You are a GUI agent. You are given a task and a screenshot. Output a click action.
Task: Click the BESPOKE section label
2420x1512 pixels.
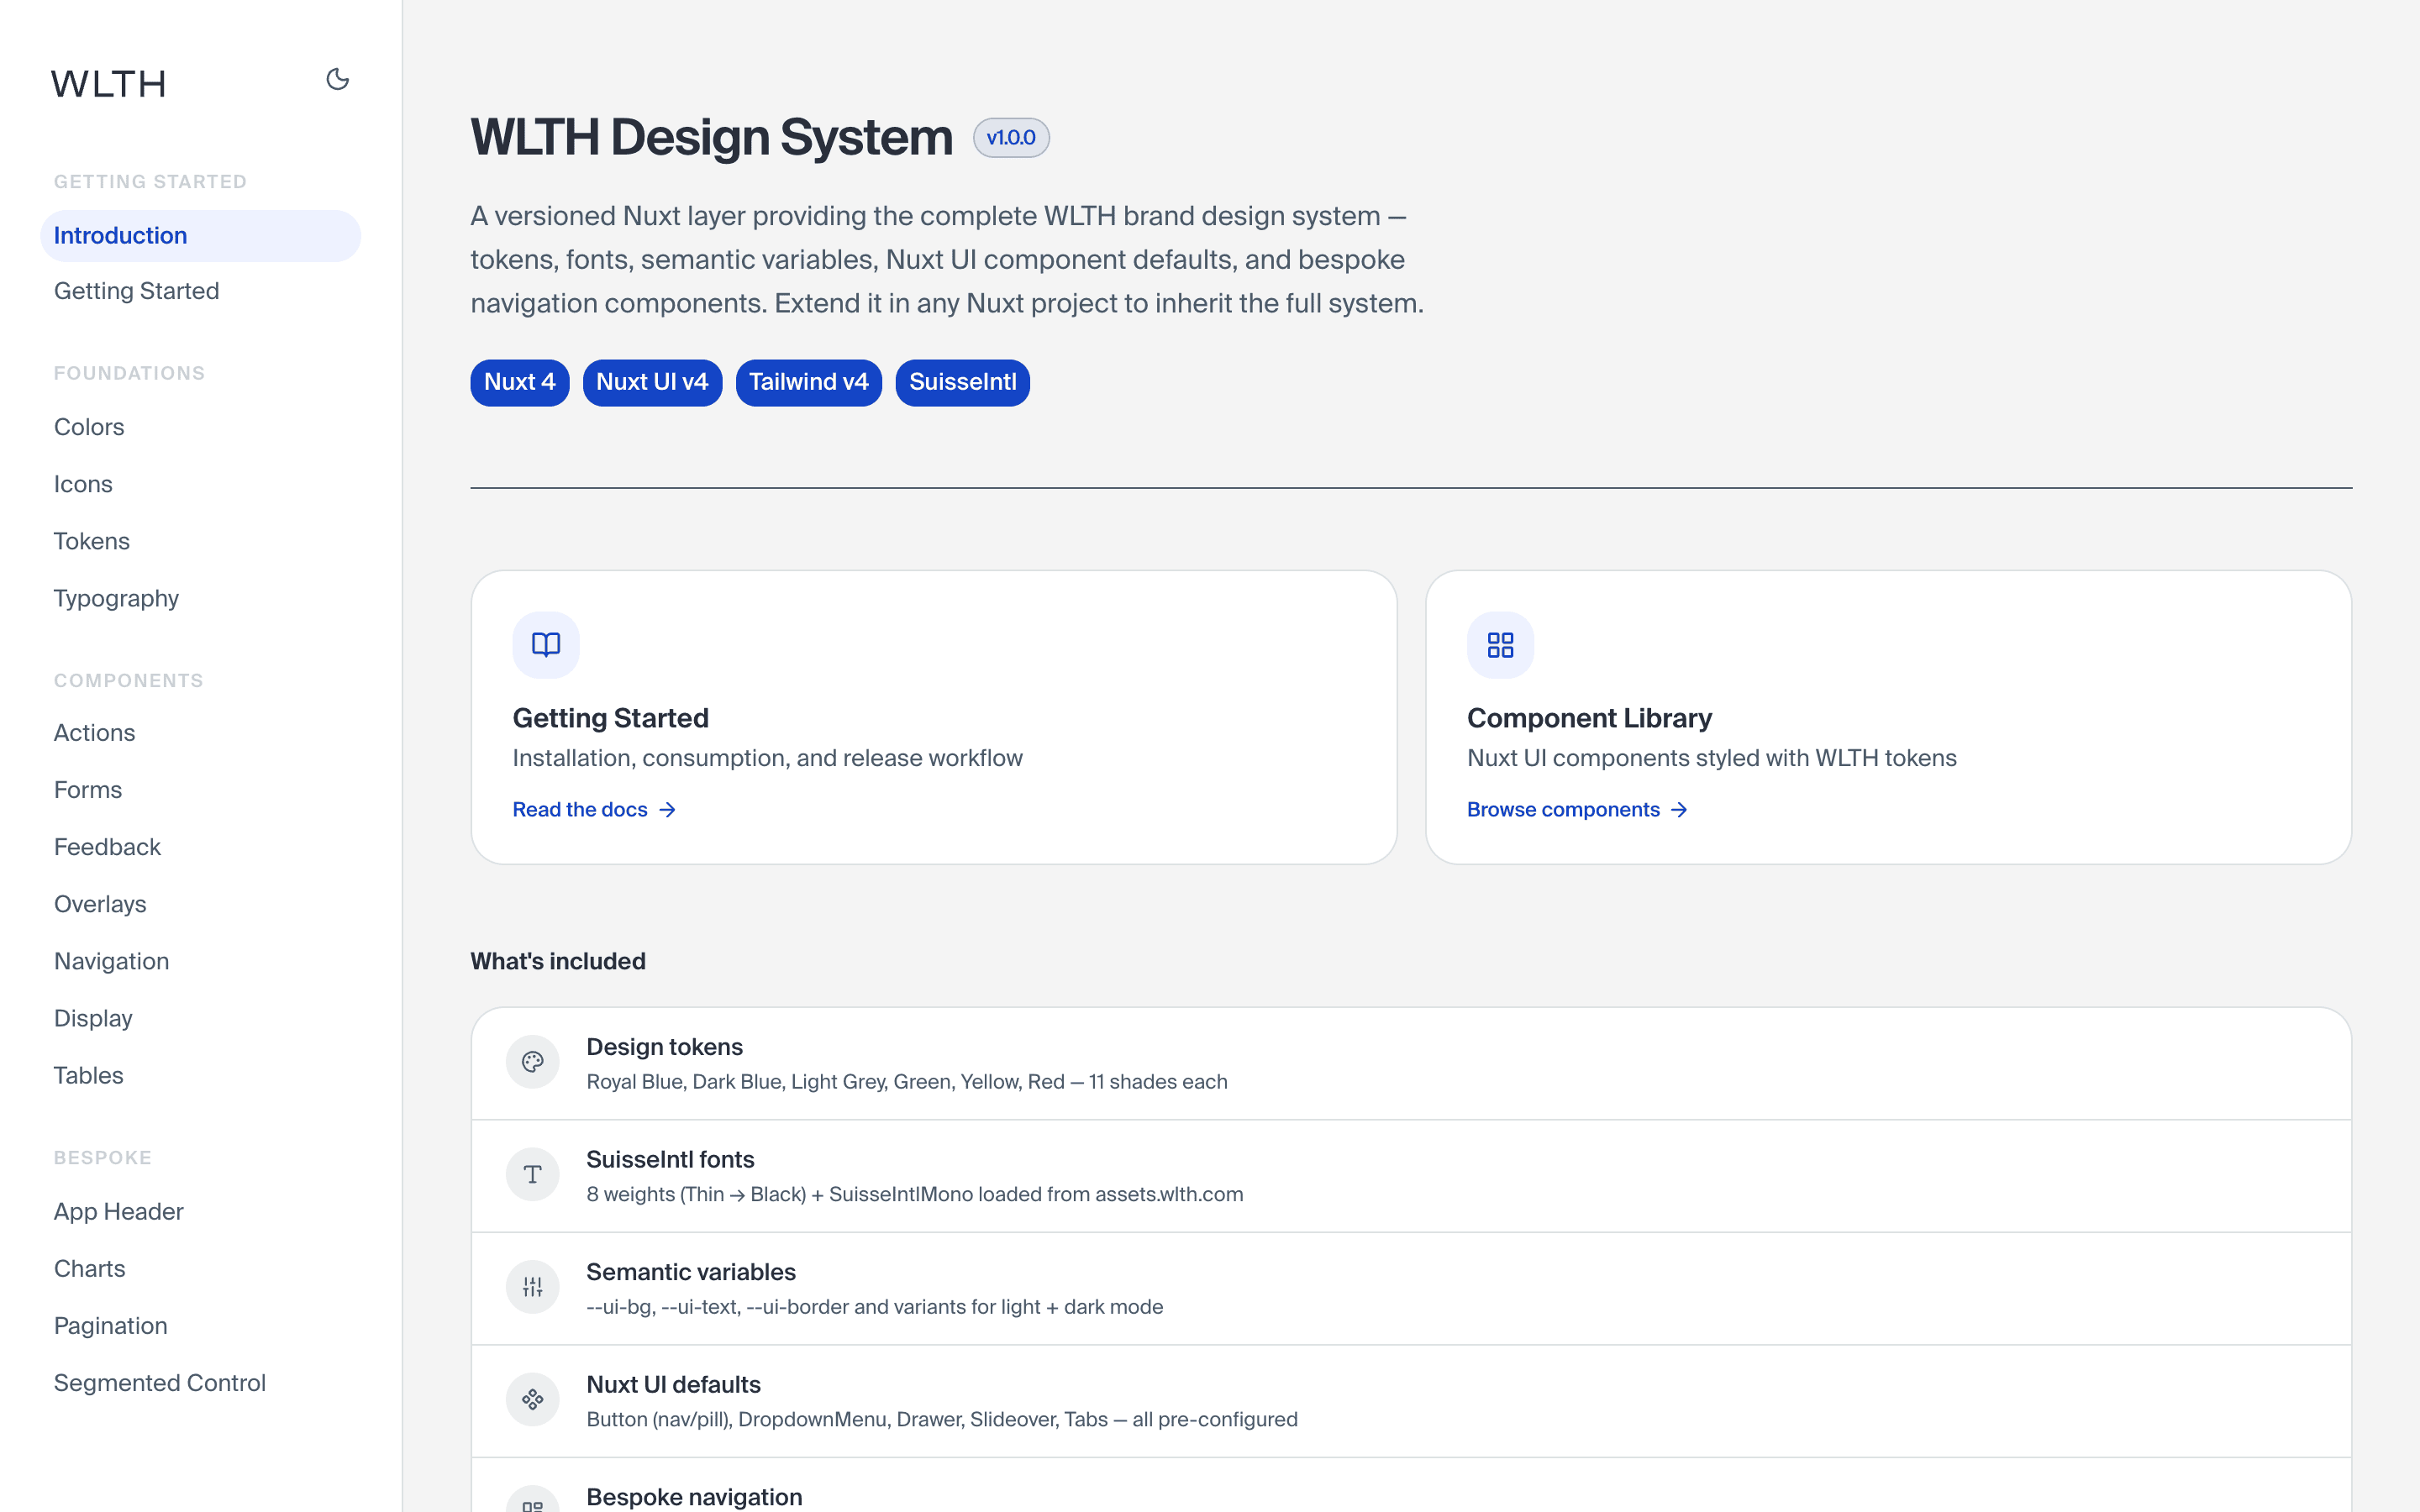pos(103,1158)
